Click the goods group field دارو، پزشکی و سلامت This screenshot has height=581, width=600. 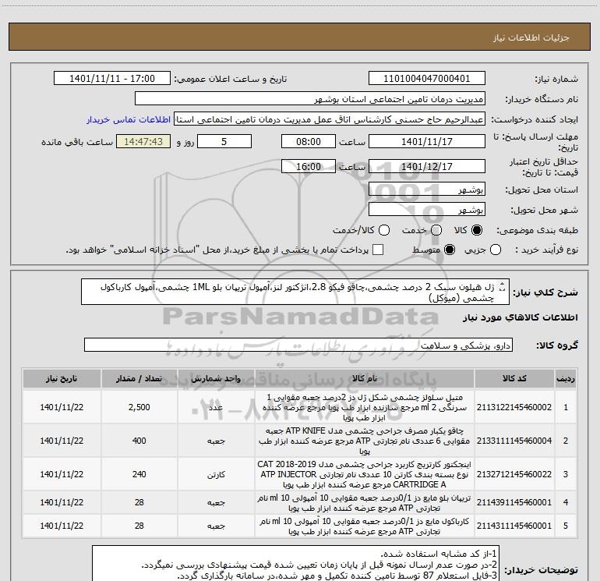(298, 345)
